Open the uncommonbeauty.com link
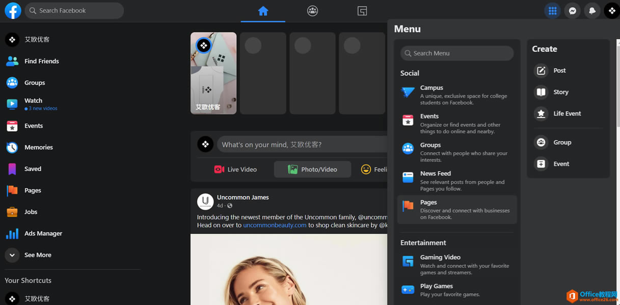The width and height of the screenshot is (620, 305). [x=275, y=225]
